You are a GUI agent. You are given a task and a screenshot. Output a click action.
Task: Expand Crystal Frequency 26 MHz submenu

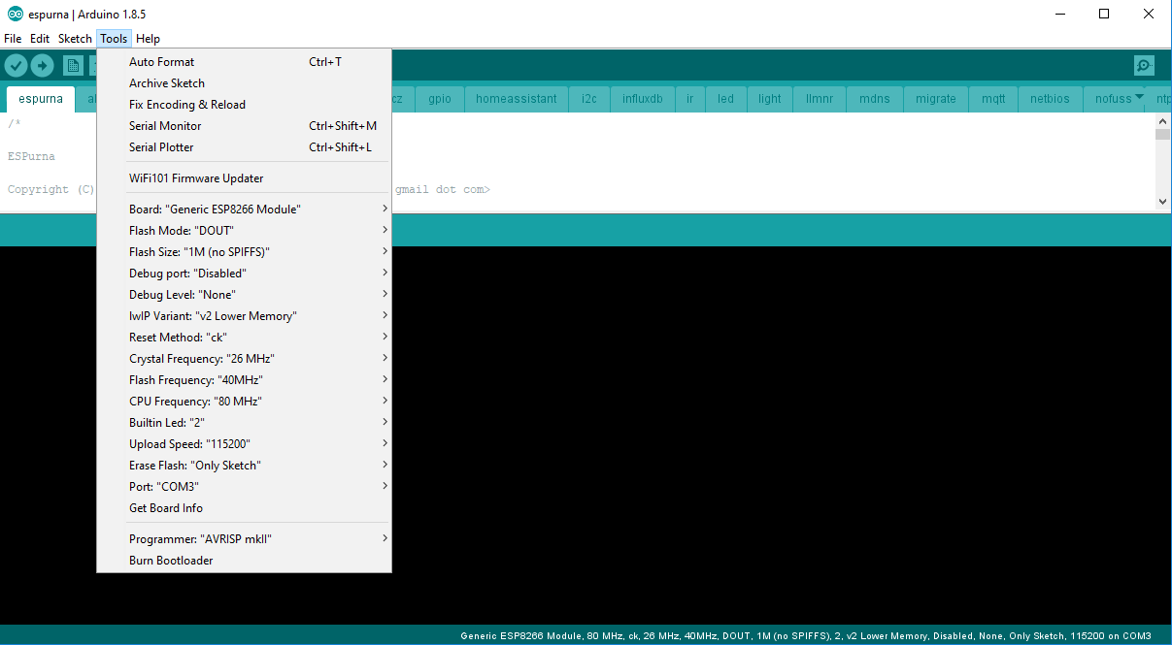(x=244, y=359)
